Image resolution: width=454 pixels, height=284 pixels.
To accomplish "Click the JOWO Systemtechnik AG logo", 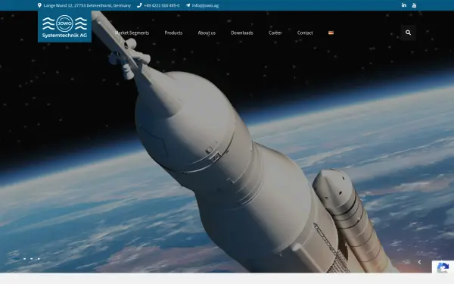I will pos(64,27).
